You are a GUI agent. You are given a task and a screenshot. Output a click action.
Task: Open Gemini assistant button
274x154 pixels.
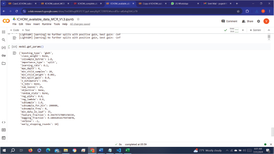point(255,30)
